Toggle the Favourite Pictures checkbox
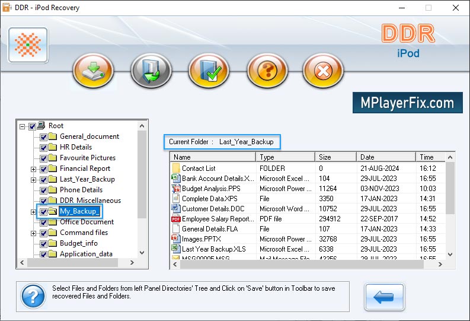470x321 pixels. (43, 158)
